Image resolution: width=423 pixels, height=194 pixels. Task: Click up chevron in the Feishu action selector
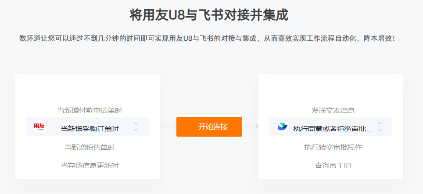(x=380, y=123)
